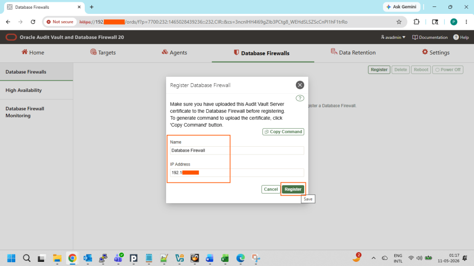Select the Database Firewalls tab
This screenshot has width=474, height=266.
pyautogui.click(x=262, y=53)
